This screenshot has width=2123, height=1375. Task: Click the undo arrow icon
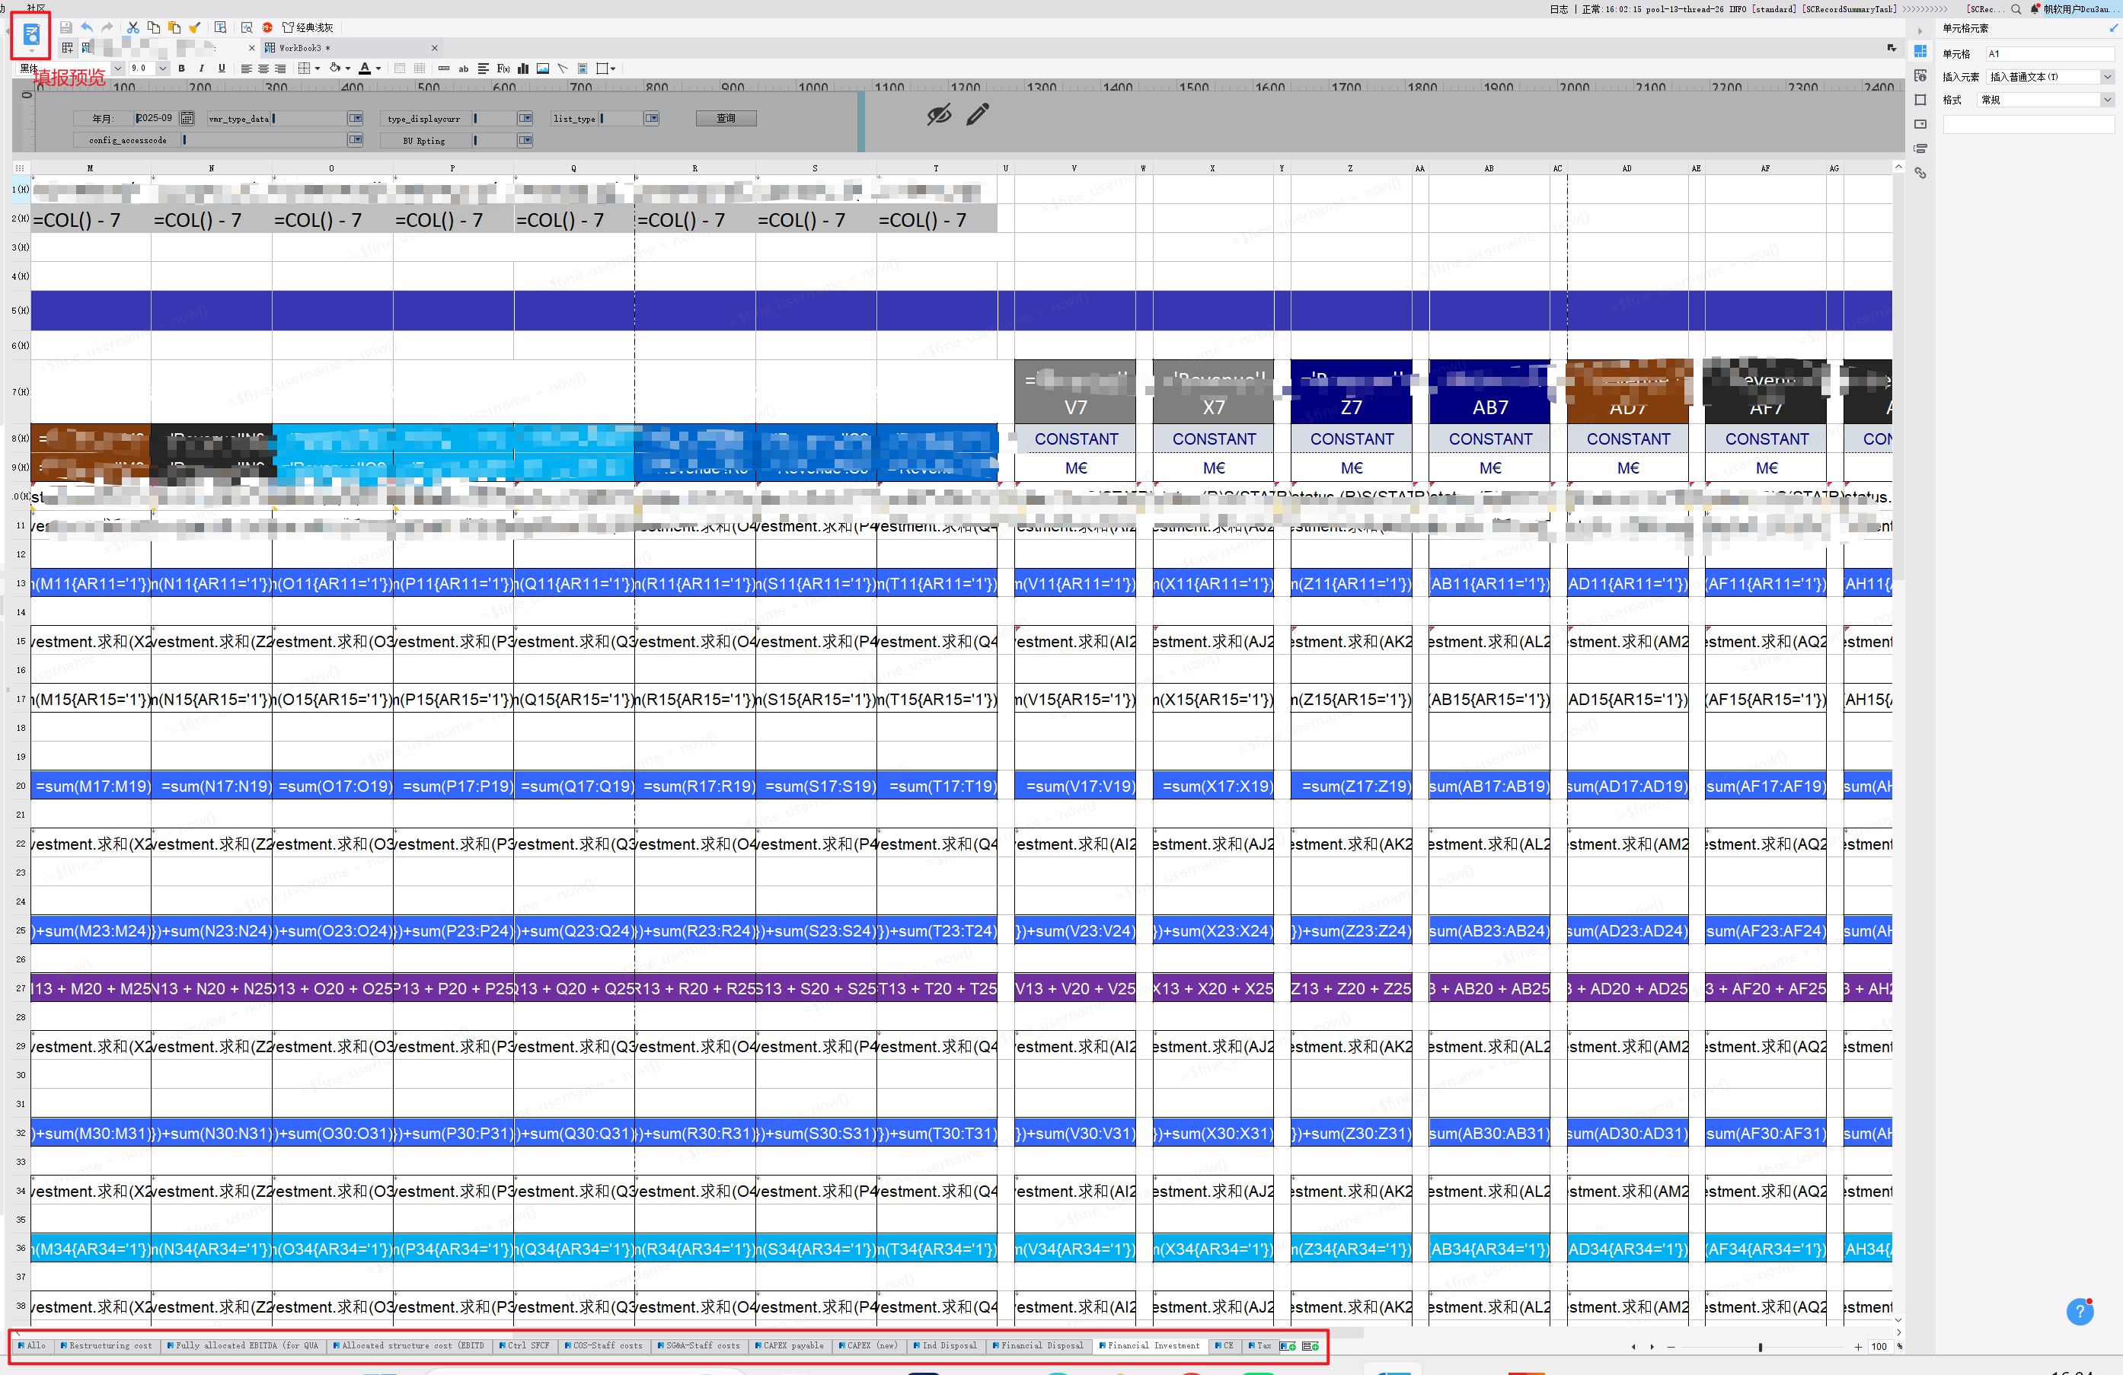pyautogui.click(x=87, y=27)
